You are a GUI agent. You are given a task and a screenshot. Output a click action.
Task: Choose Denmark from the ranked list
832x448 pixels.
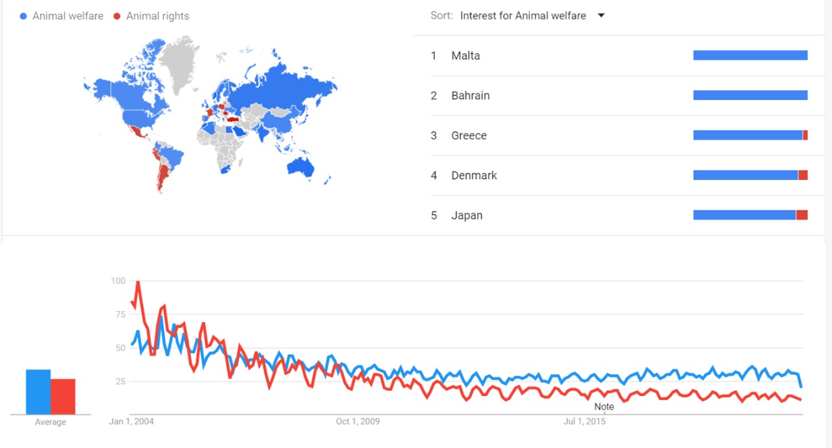474,175
